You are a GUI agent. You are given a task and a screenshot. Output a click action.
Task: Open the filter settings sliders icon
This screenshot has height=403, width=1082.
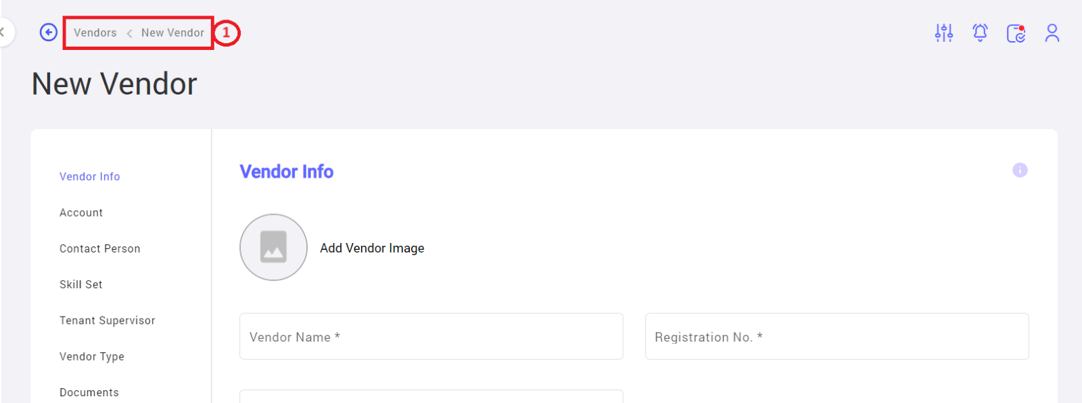click(x=944, y=32)
